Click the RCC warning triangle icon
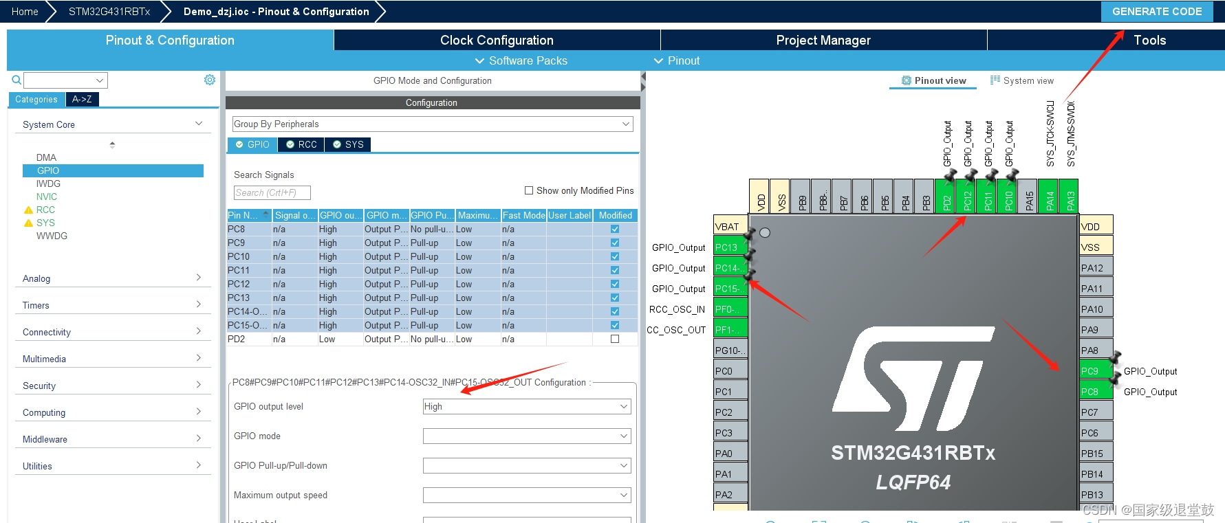 coord(28,210)
